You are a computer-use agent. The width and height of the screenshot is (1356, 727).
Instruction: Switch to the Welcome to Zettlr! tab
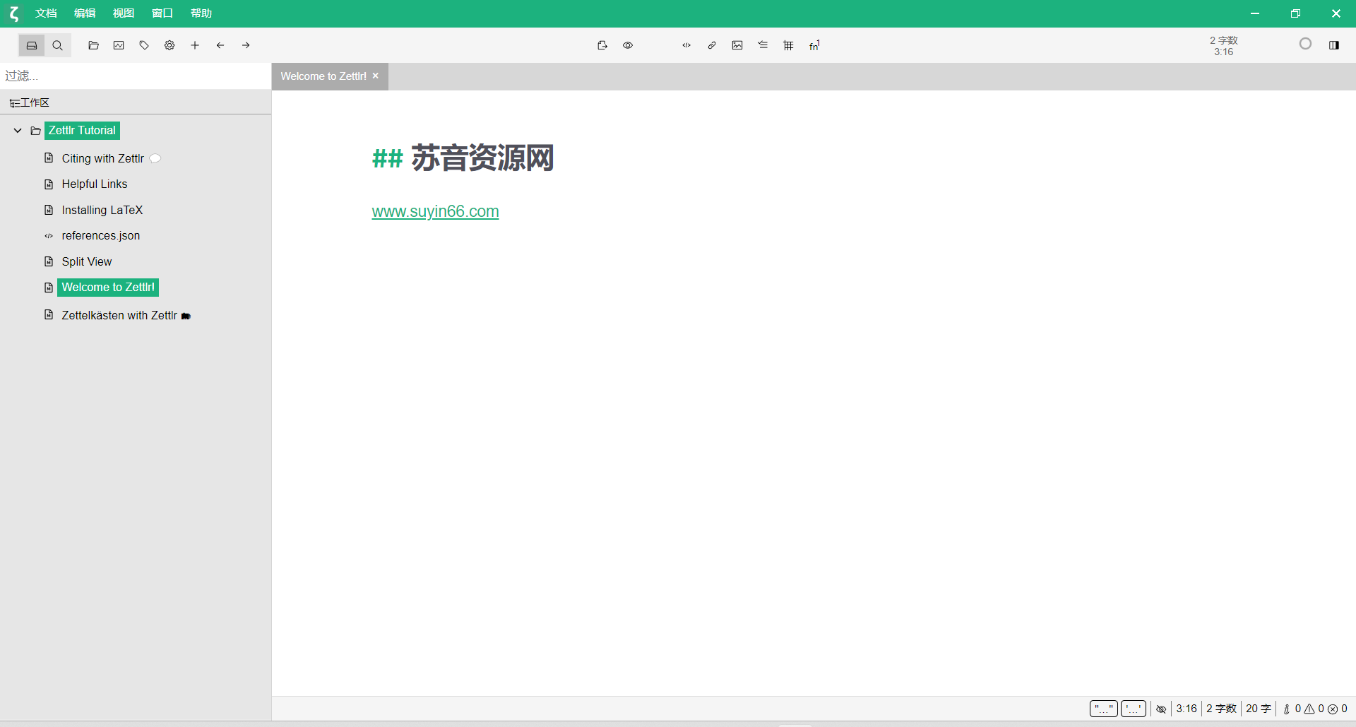(322, 76)
